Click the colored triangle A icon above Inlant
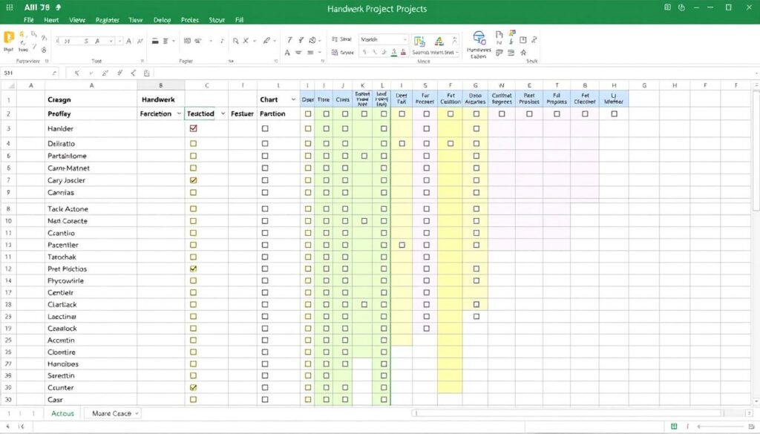 (439, 42)
